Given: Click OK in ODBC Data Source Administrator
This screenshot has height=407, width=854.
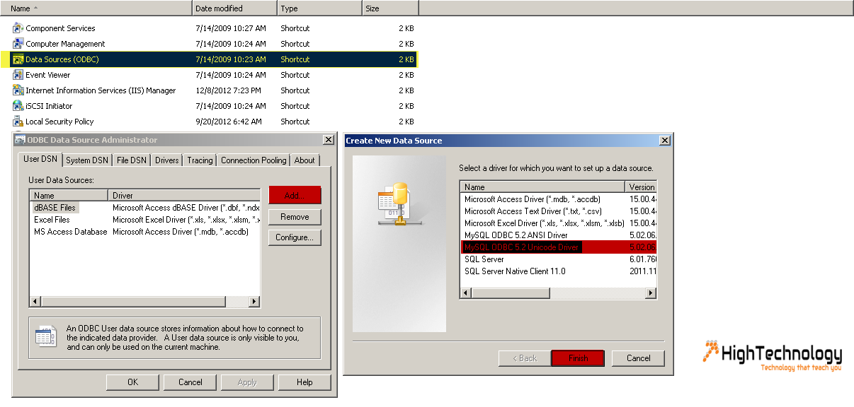Looking at the screenshot, I should 132,382.
